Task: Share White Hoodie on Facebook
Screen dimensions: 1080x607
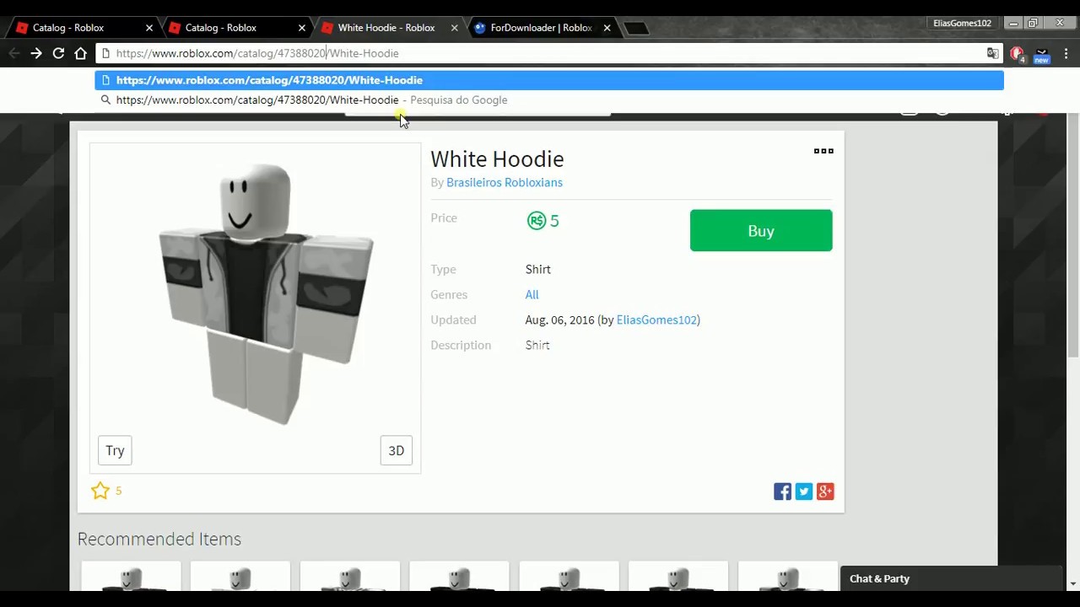Action: point(783,492)
